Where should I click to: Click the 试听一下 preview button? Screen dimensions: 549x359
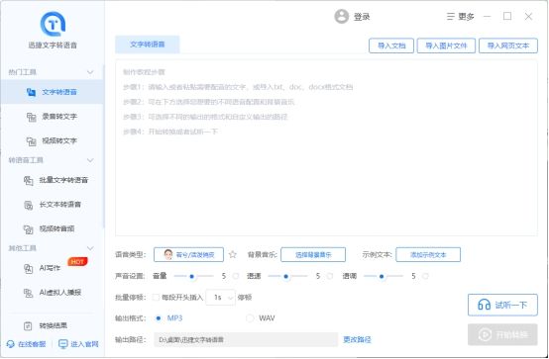[502, 305]
